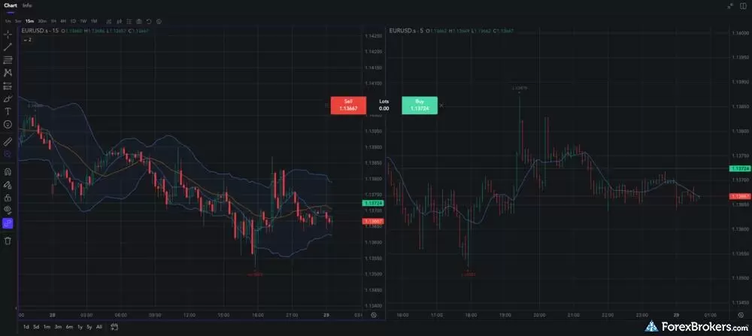Select the crosshair cursor tool
The image size is (752, 336).
click(8, 35)
